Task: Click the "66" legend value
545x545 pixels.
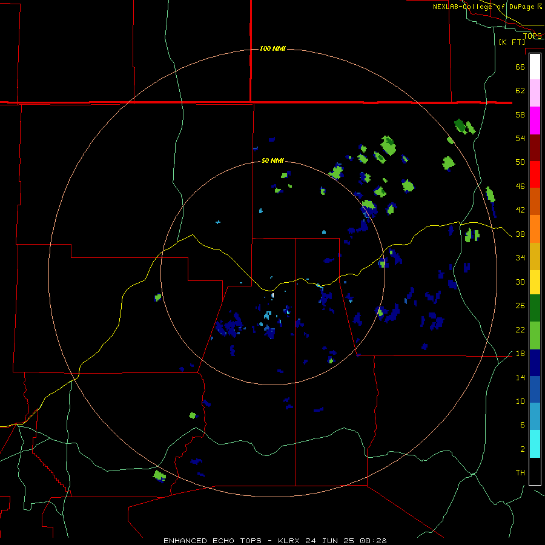Action: (520, 67)
